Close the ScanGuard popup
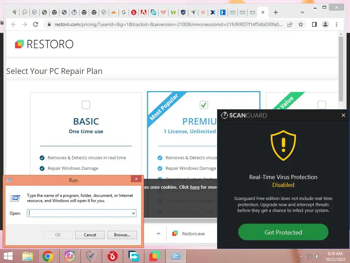Viewport: 350px width, 263px height. pos(343,115)
